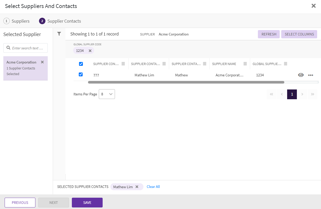Open first Supplier Contact column menu
The width and height of the screenshot is (321, 209).
click(123, 64)
